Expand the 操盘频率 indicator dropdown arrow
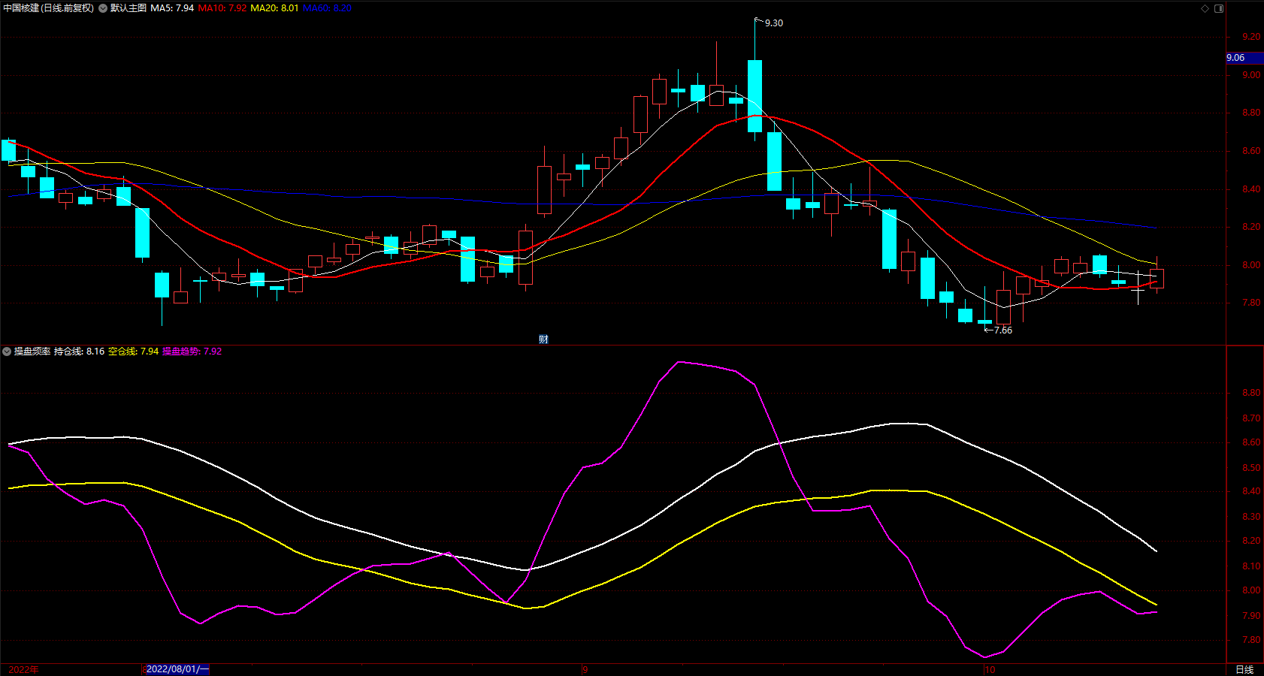 (x=7, y=352)
